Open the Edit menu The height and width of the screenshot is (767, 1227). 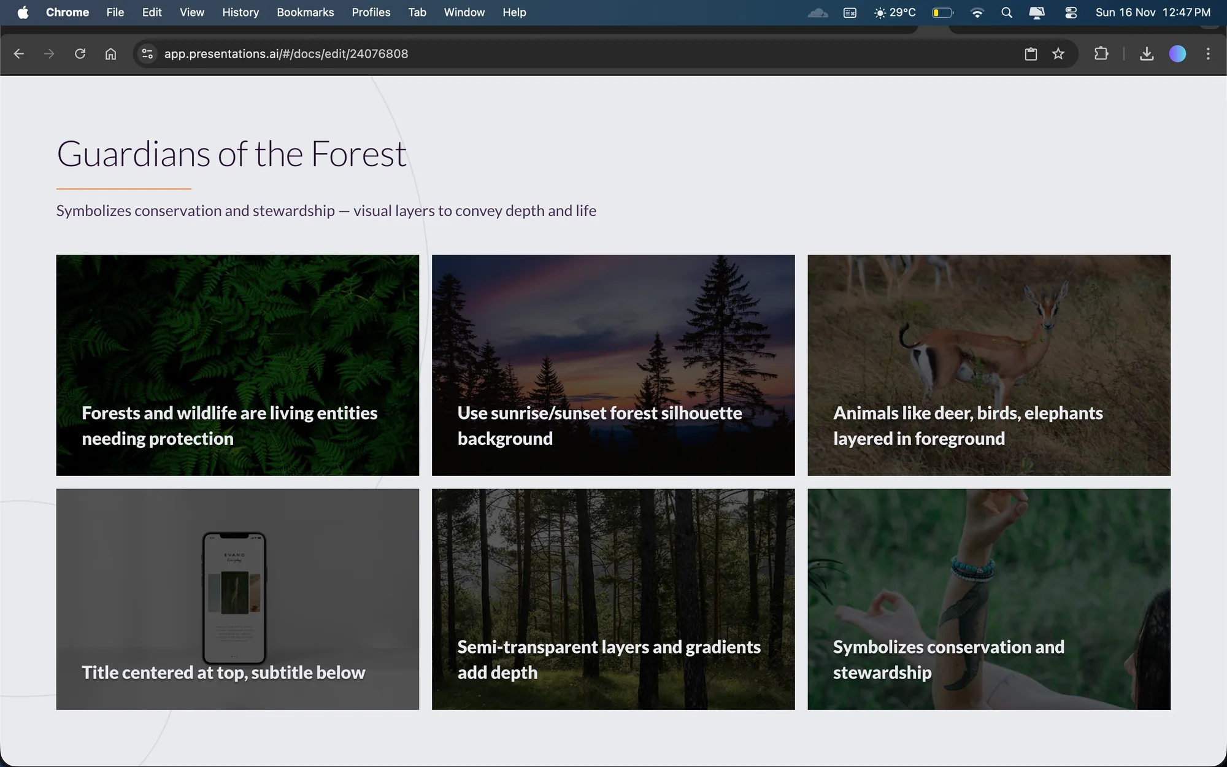[x=152, y=12]
